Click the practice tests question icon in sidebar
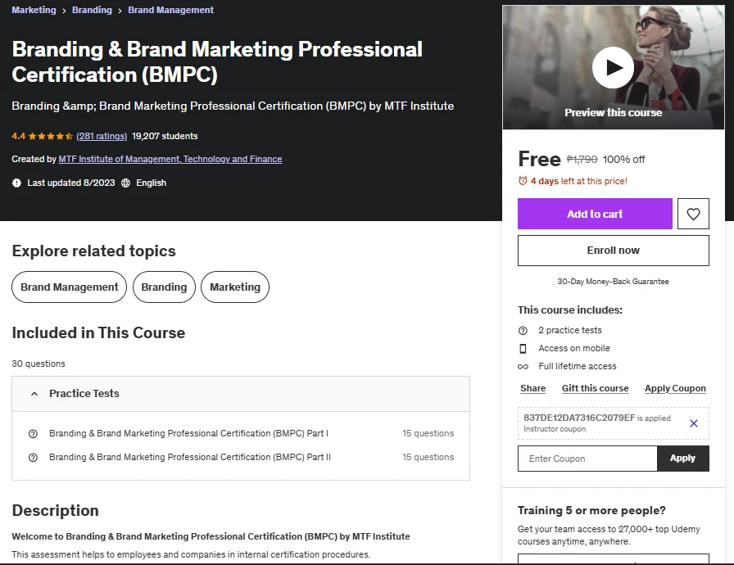The height and width of the screenshot is (565, 734). [523, 331]
